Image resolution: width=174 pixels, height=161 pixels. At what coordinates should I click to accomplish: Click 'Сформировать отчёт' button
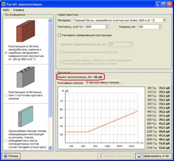click(x=153, y=156)
